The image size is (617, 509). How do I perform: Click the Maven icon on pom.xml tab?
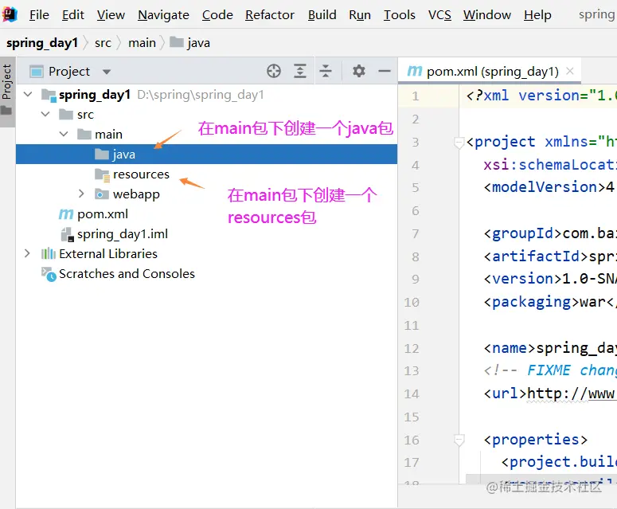click(415, 71)
